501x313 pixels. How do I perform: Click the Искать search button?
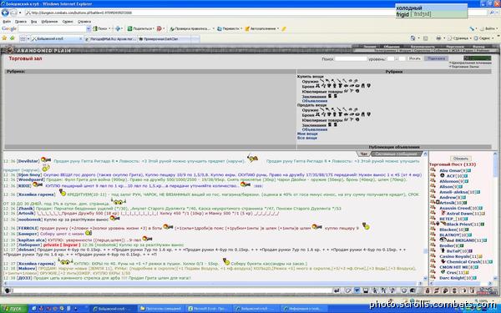[414, 58]
